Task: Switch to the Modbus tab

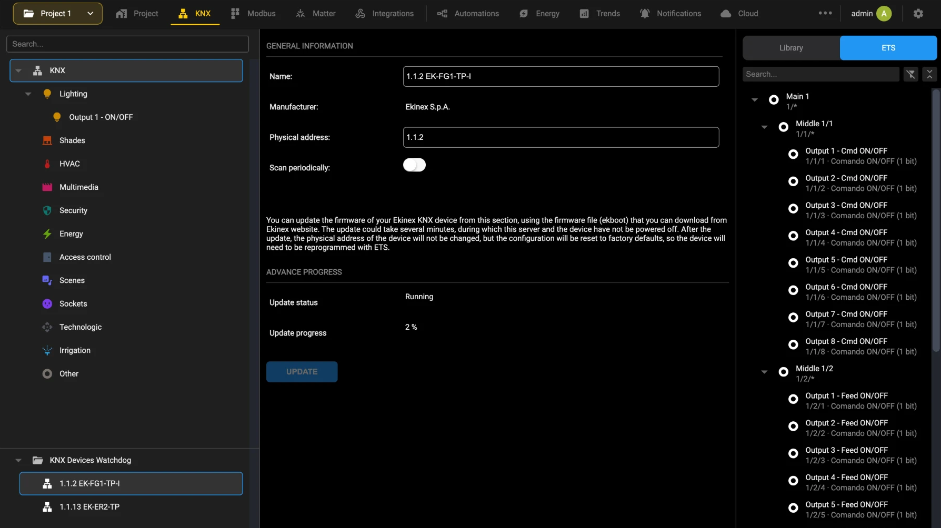Action: pos(253,14)
